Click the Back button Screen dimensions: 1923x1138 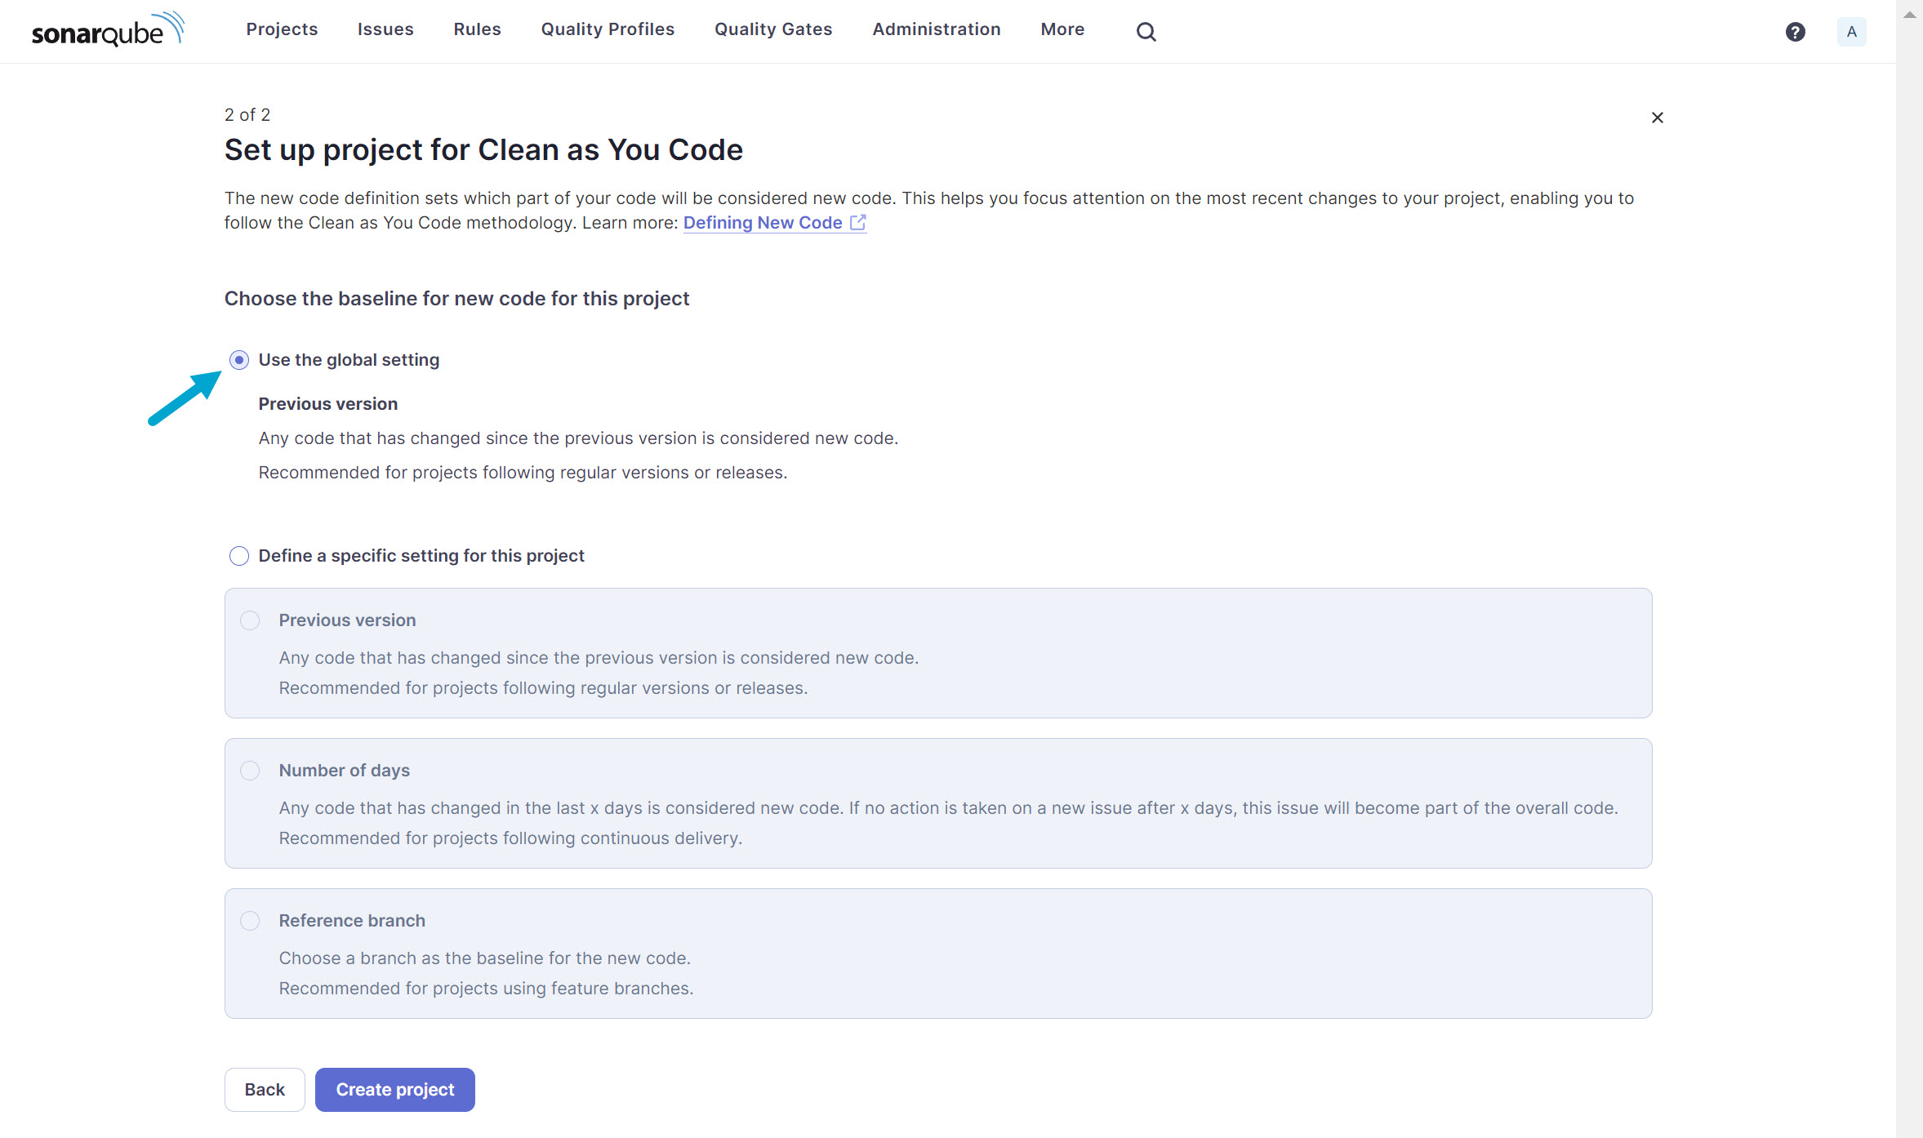pyautogui.click(x=265, y=1089)
